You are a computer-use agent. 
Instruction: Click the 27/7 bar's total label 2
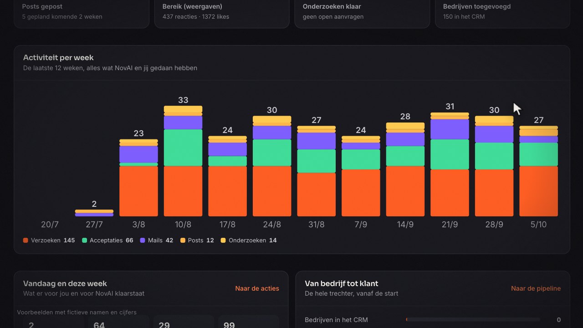click(x=94, y=204)
